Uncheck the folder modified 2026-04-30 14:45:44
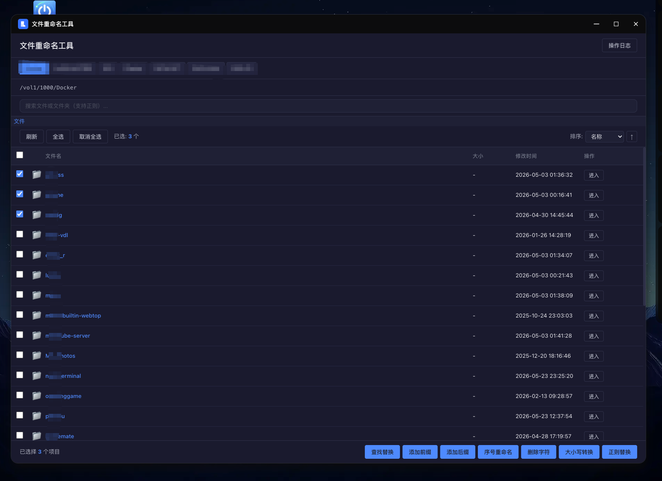 tap(20, 214)
